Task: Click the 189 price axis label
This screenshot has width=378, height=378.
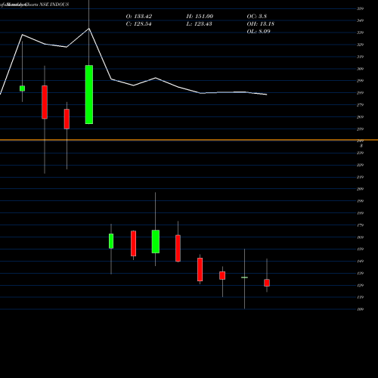Action: pos(360,213)
